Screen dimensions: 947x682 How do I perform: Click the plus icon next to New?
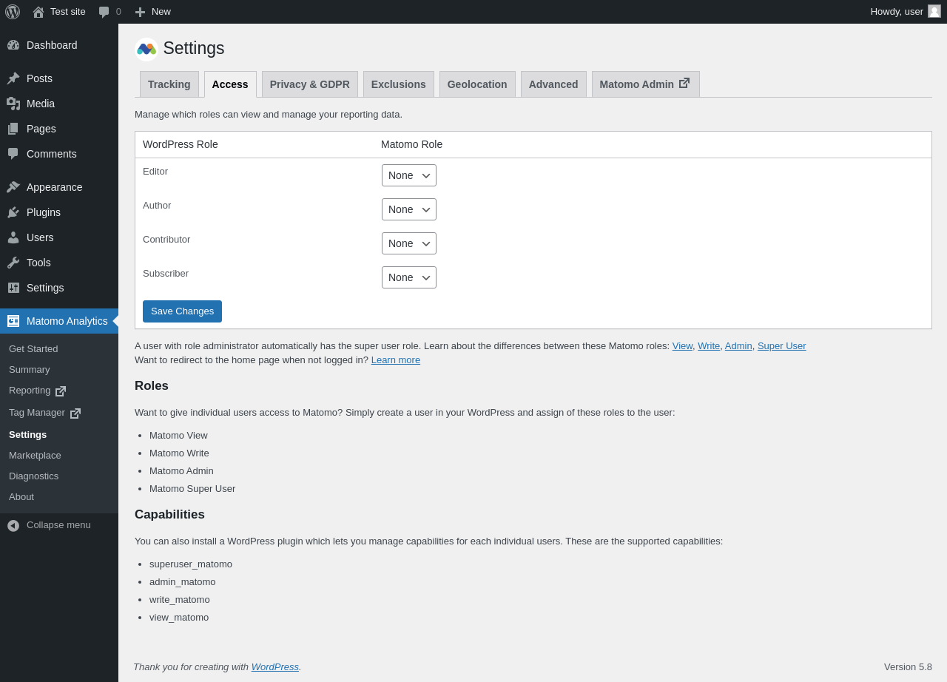coord(140,12)
